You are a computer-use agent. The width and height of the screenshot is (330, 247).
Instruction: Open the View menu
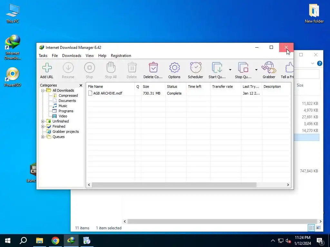click(90, 56)
